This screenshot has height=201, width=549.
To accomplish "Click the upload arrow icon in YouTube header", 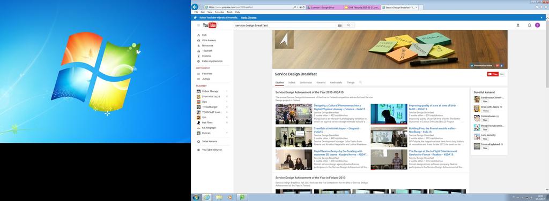I will tap(518, 25).
